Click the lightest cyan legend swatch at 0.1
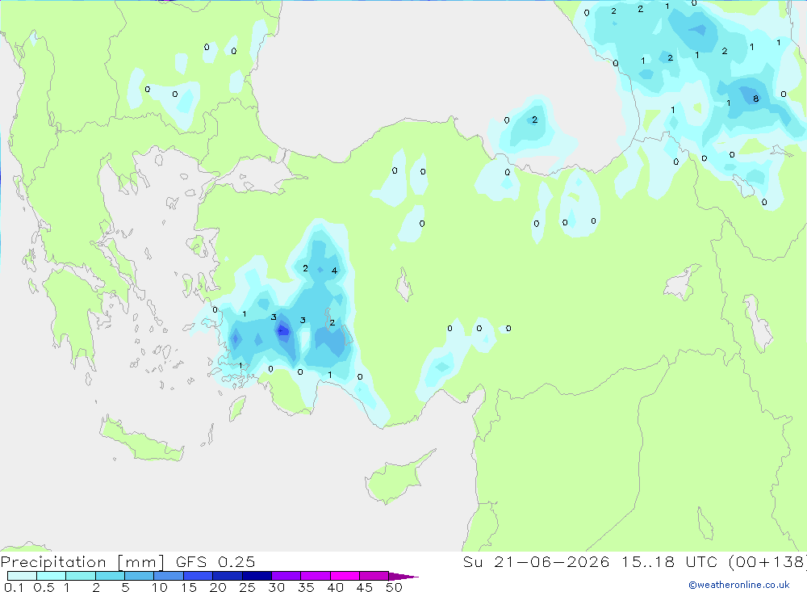The height and width of the screenshot is (592, 807). [22, 576]
